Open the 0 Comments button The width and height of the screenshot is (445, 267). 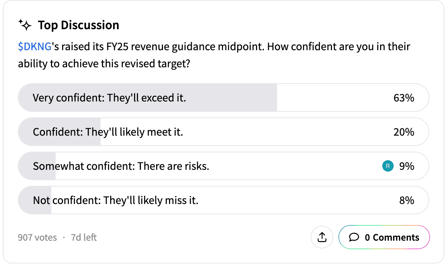(x=384, y=237)
